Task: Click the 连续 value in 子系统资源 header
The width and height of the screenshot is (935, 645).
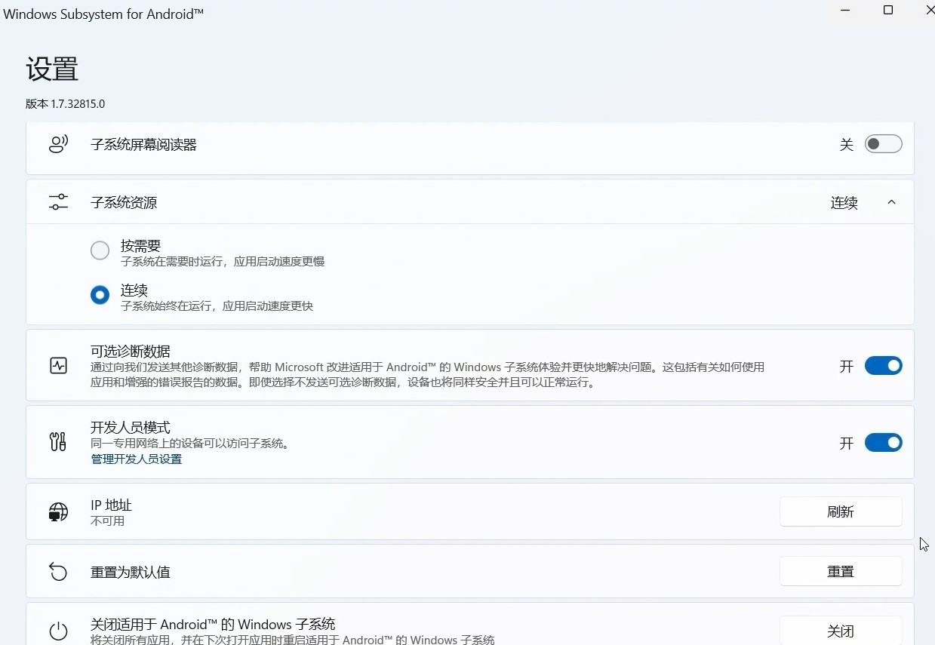Action: [844, 203]
